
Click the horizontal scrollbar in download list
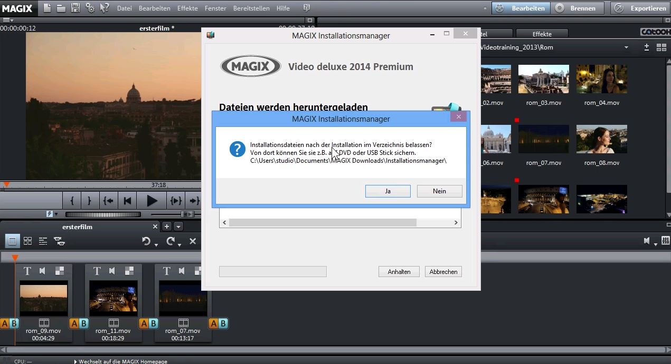[323, 223]
